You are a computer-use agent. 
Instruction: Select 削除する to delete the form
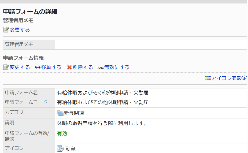click(83, 67)
